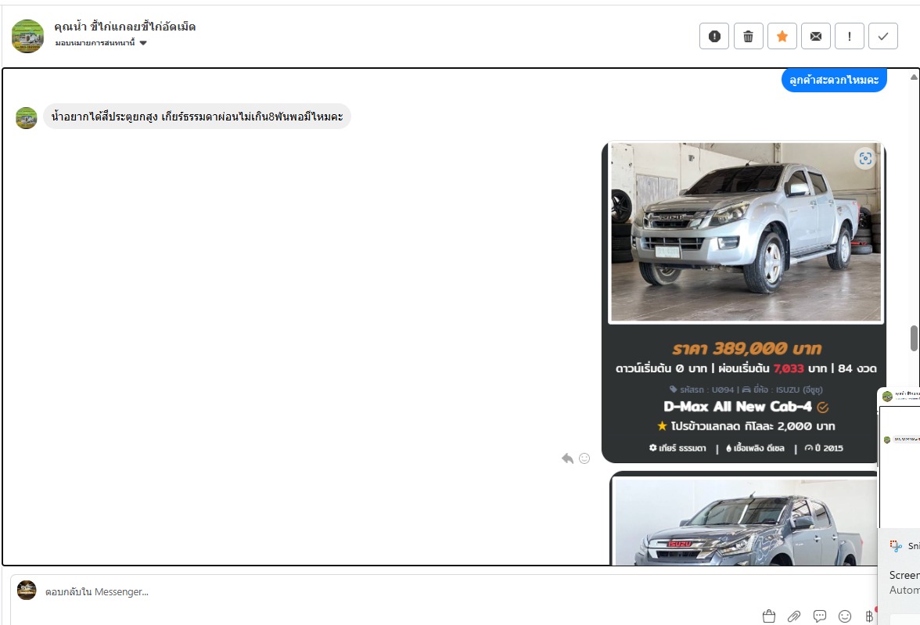Click the page avatar beside the reply field

click(x=27, y=590)
